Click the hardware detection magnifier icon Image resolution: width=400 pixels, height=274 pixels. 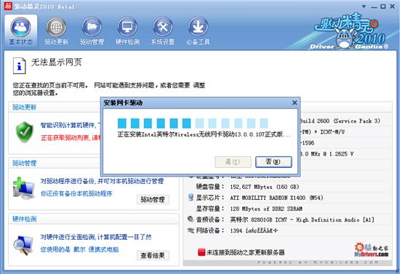(23, 245)
